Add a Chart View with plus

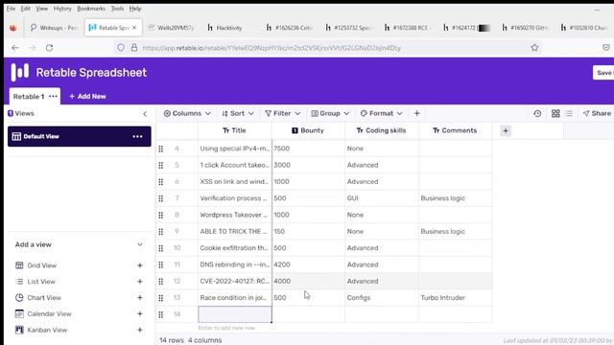pos(140,298)
